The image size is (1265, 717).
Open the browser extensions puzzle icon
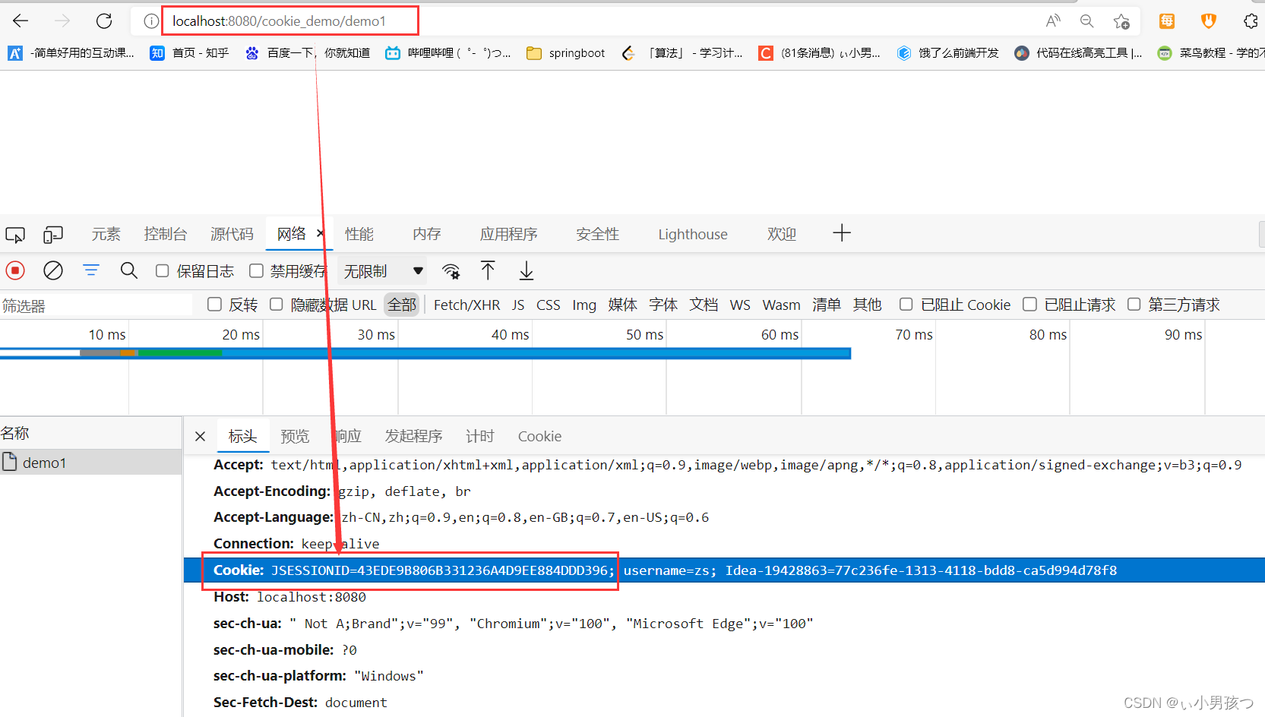[x=1251, y=21]
